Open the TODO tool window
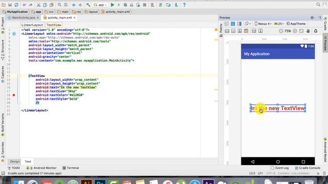This screenshot has width=328, height=184. click(x=14, y=168)
